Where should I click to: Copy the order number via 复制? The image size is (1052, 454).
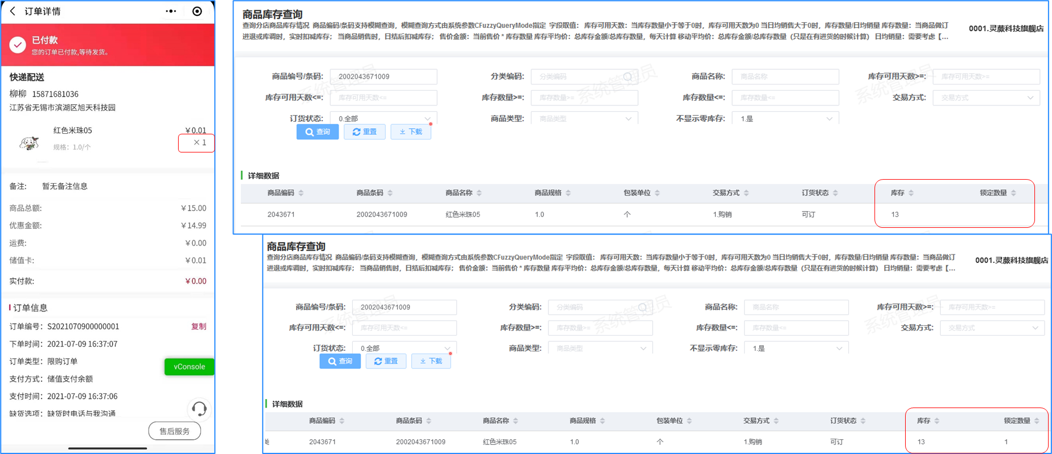[198, 326]
